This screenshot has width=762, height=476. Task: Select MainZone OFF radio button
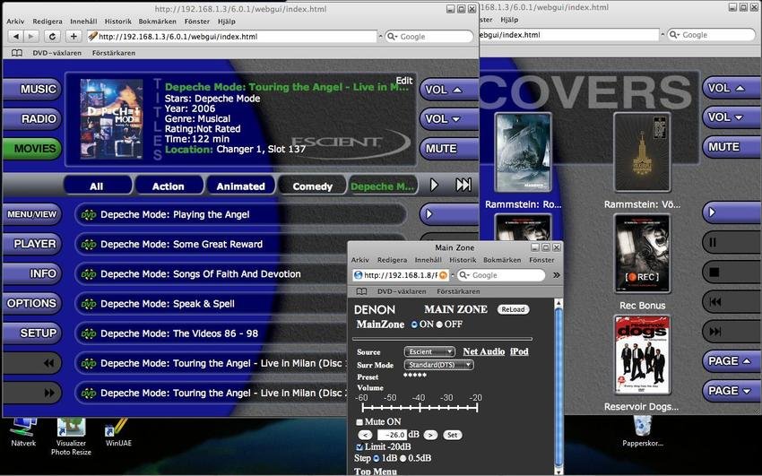pyautogui.click(x=439, y=325)
